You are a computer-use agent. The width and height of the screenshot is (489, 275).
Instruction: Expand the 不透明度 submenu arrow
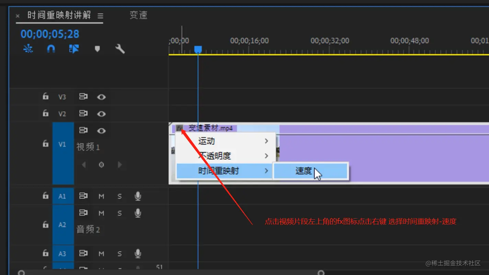tap(266, 156)
